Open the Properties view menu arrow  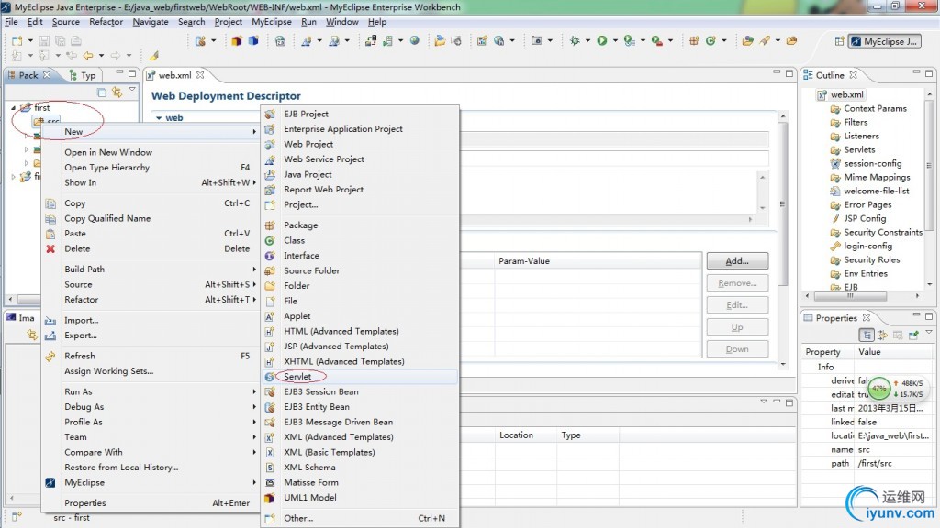929,332
